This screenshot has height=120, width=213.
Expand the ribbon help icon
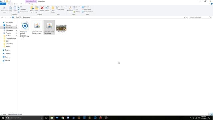[212, 4]
